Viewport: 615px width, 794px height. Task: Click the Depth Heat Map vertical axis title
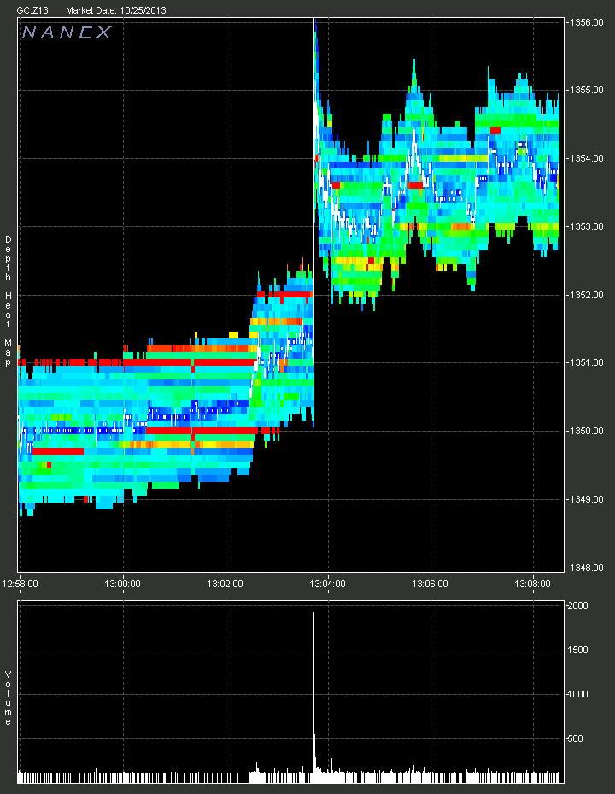tap(8, 301)
